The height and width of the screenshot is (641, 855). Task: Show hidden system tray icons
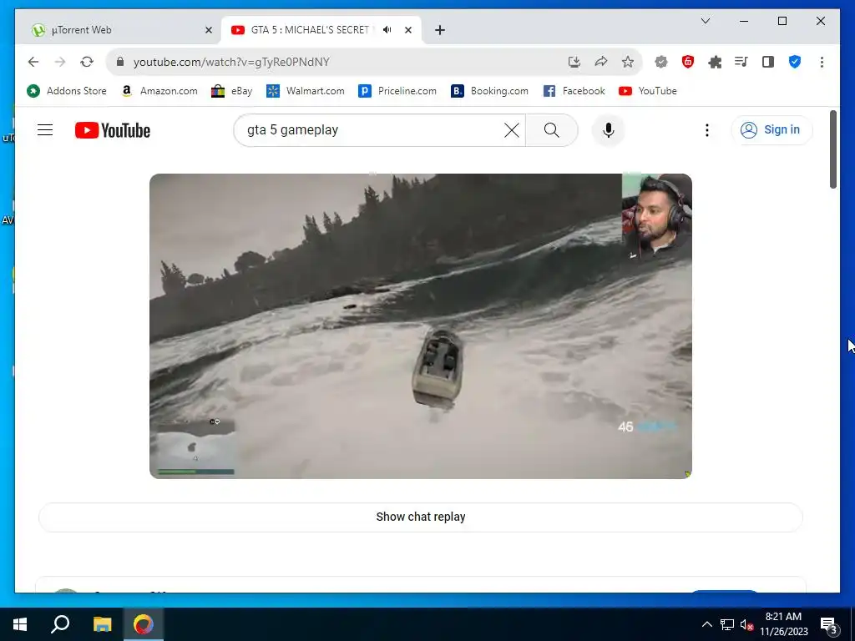706,624
